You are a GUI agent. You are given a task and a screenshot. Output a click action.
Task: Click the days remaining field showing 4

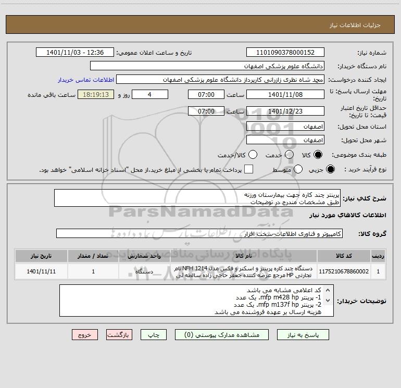(x=150, y=94)
